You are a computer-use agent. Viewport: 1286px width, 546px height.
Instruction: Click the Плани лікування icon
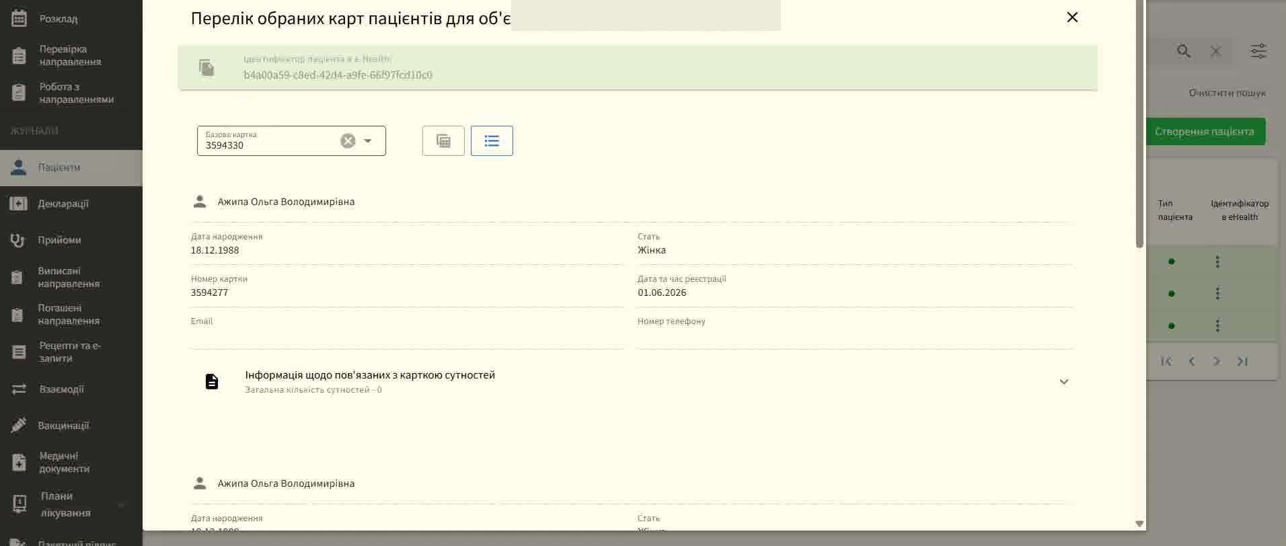[20, 504]
